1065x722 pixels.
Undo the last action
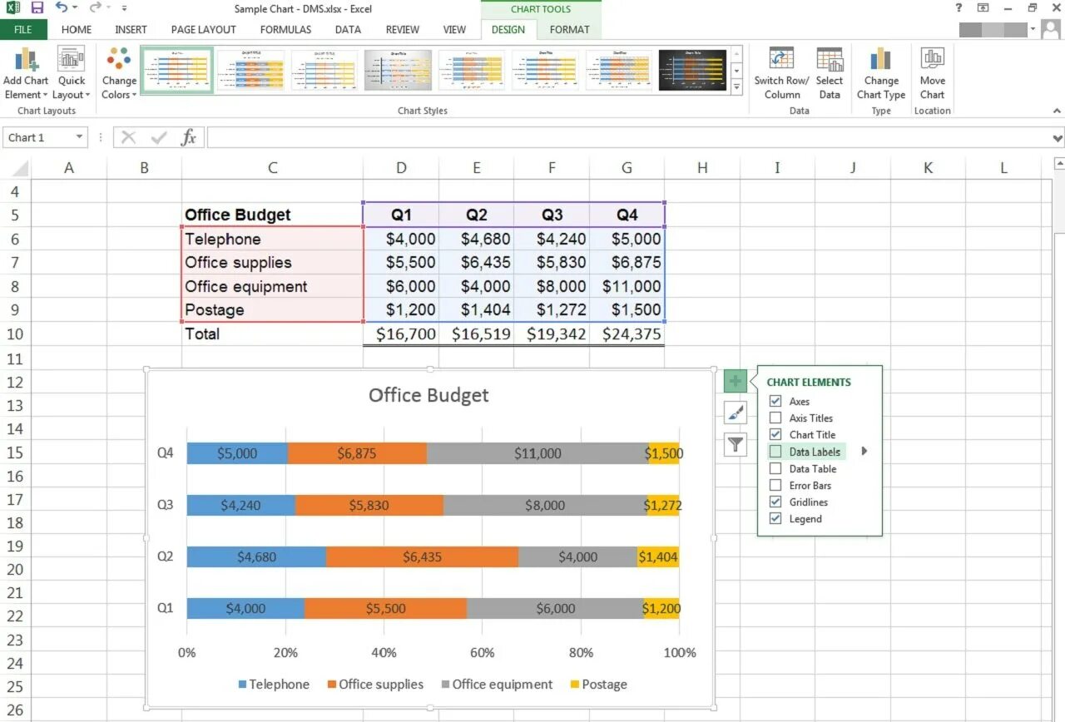tap(62, 7)
